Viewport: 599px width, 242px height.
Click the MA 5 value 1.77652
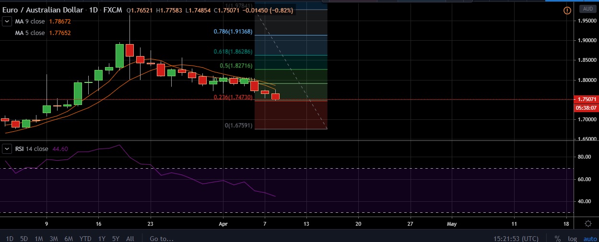click(x=60, y=33)
